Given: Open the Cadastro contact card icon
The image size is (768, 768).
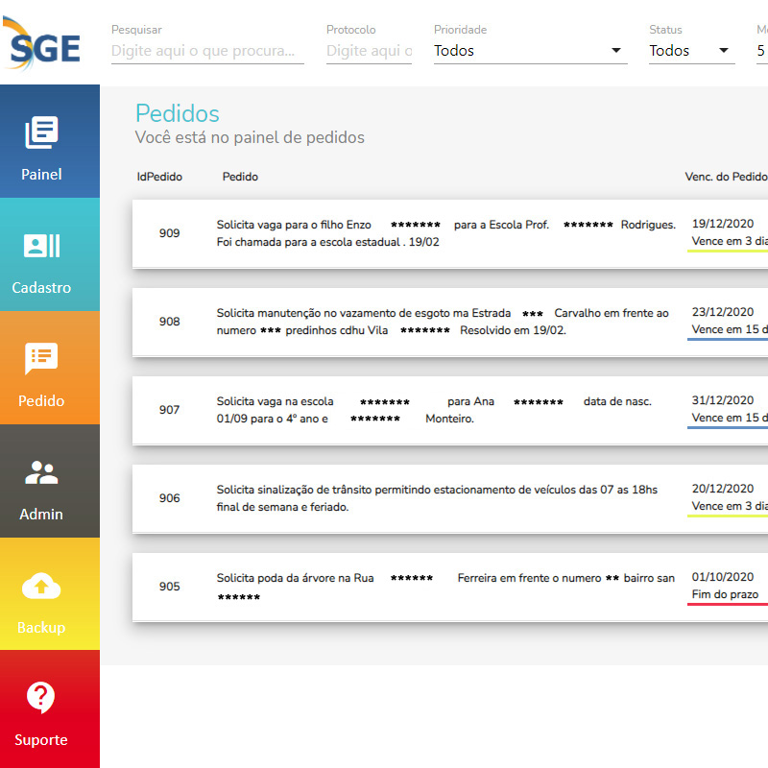Looking at the screenshot, I should click(41, 246).
